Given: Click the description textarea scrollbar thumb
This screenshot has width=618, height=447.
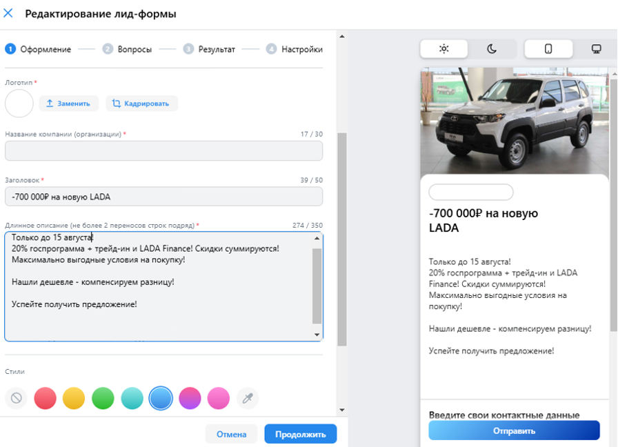Looking at the screenshot, I should [317, 286].
